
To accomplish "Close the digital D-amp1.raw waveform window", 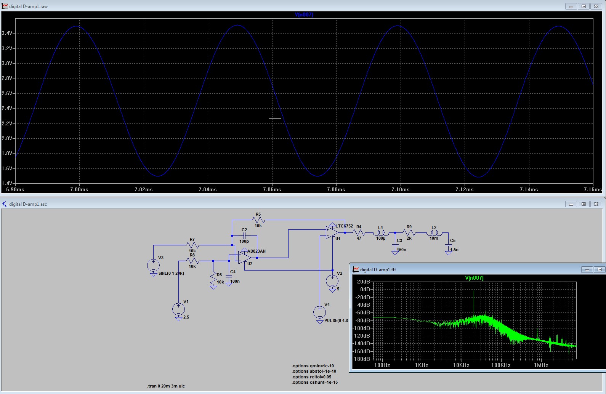I will pos(596,6).
